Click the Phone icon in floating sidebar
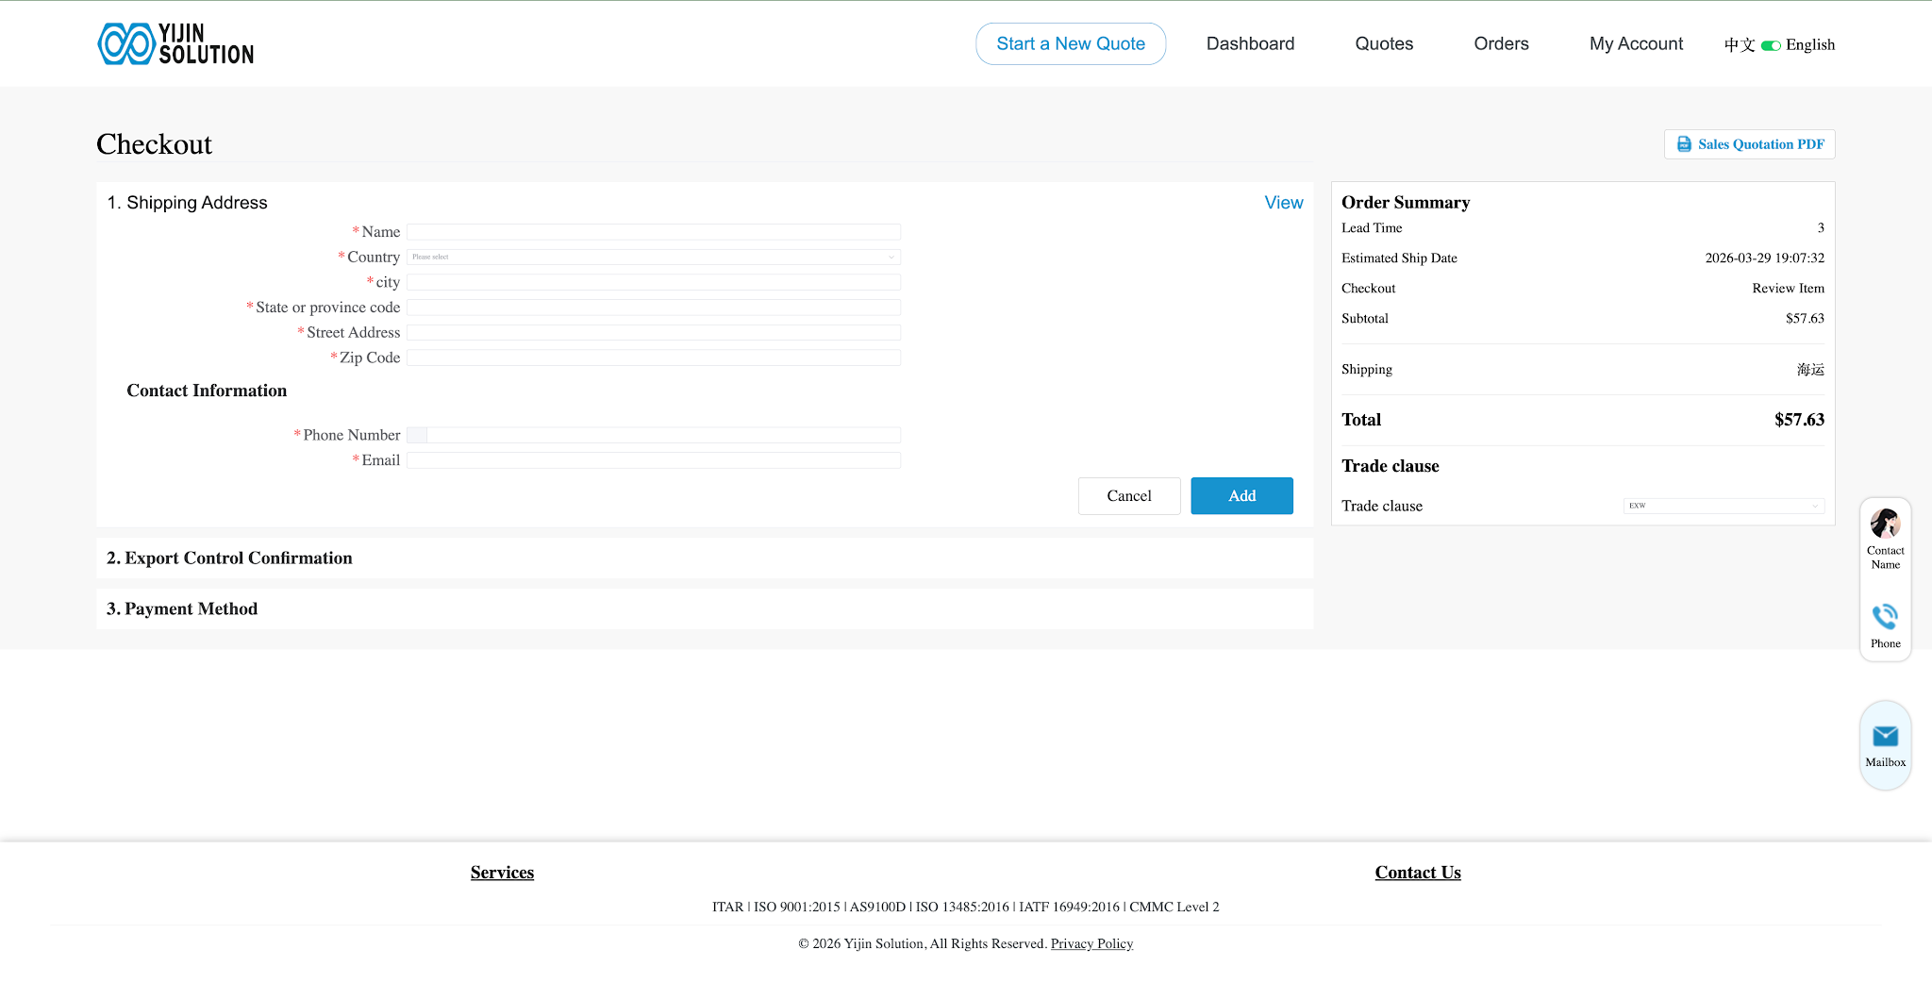Screen dimensions: 1932x999 tap(1885, 617)
